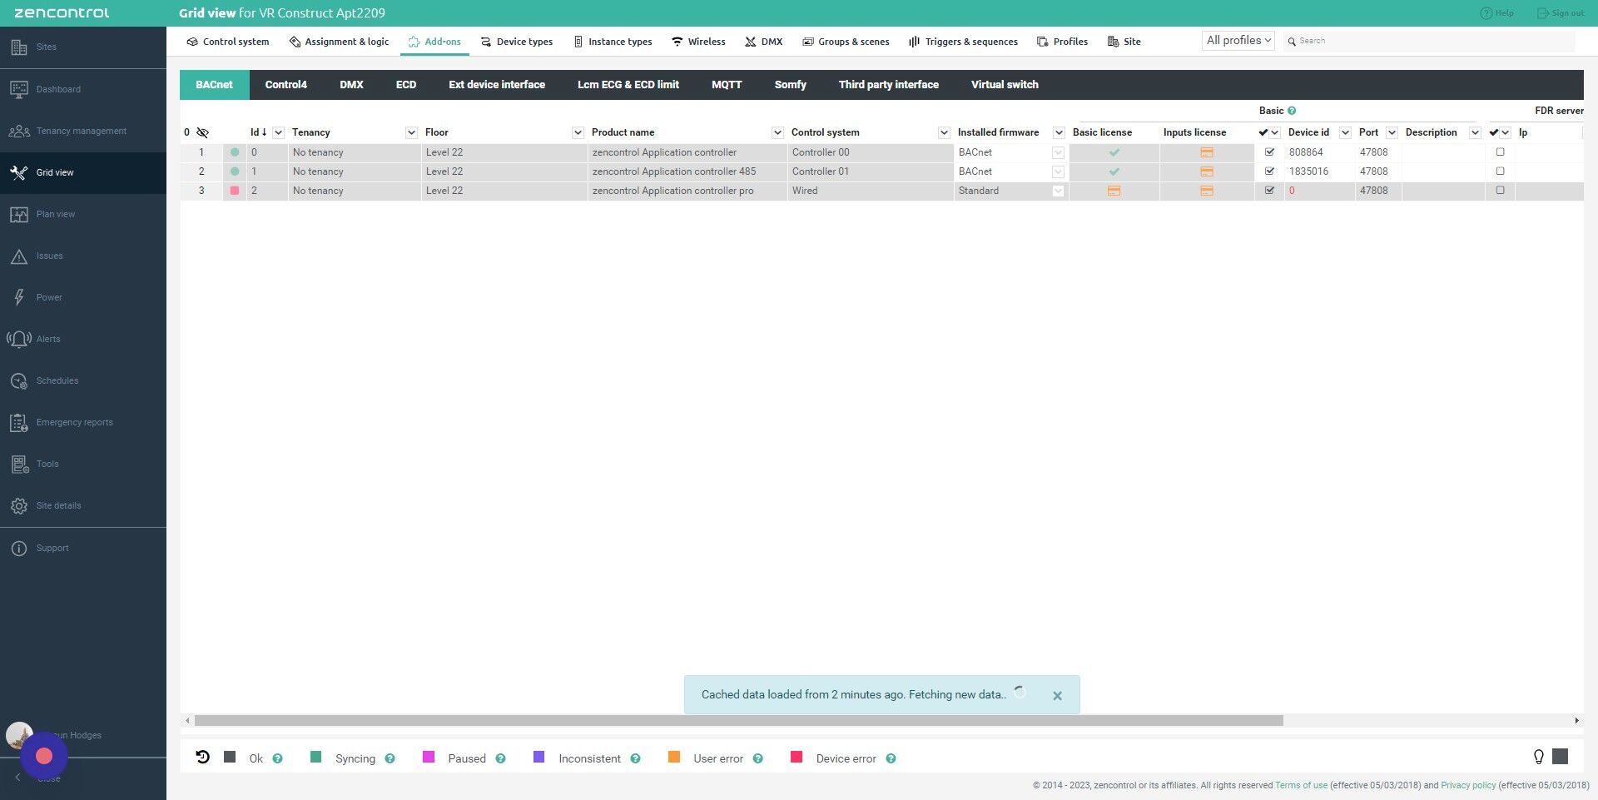The image size is (1598, 800).
Task: Click the lightbulb icon at bottom right
Action: tap(1538, 757)
